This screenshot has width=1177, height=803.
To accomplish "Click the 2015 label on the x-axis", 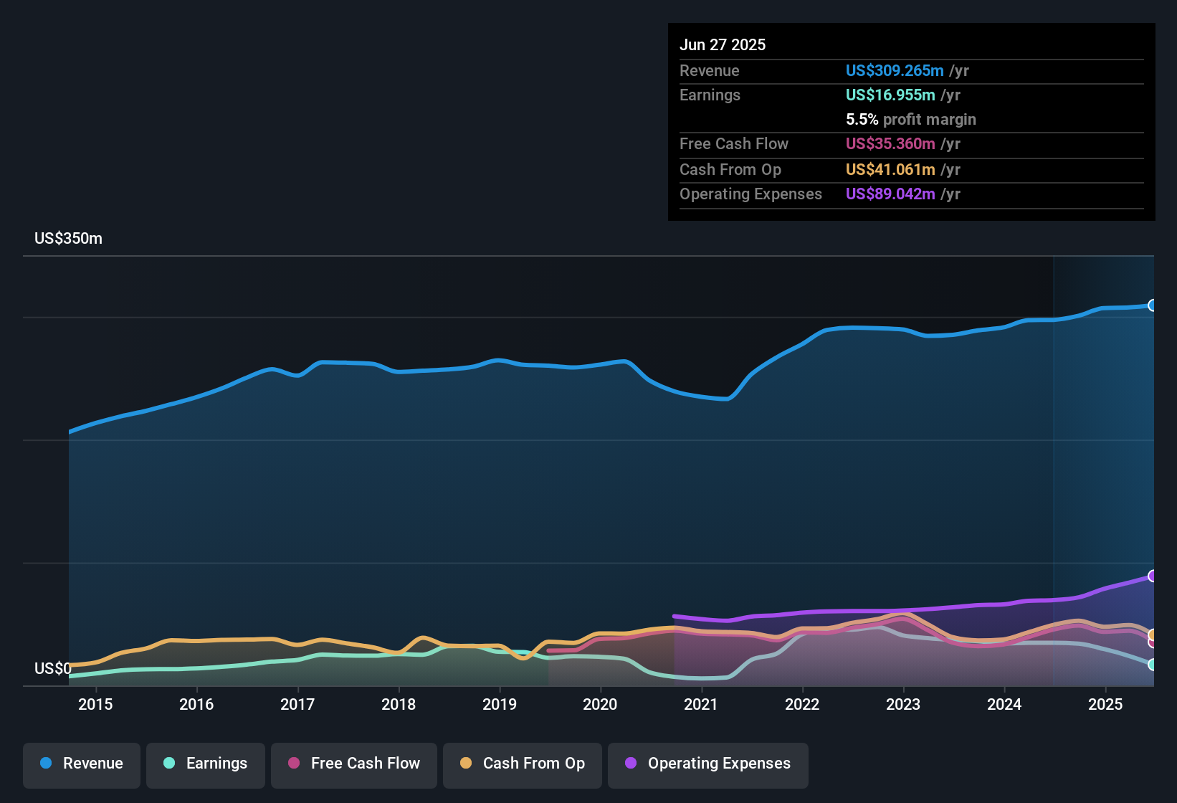I will [95, 704].
